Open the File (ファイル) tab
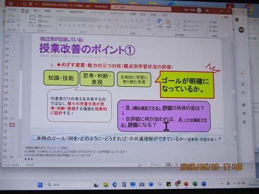 (x=12, y=10)
